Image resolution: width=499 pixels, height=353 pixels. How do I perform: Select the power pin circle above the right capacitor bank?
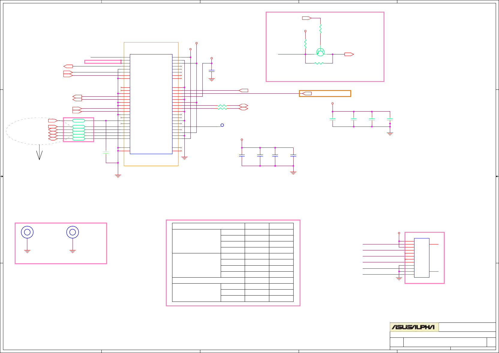click(332, 104)
